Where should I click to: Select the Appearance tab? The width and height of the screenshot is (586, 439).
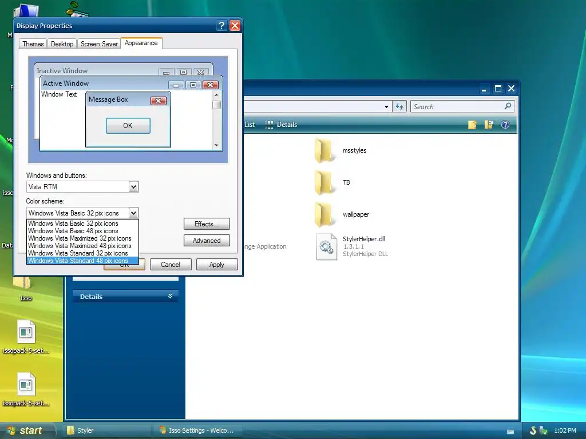(141, 43)
